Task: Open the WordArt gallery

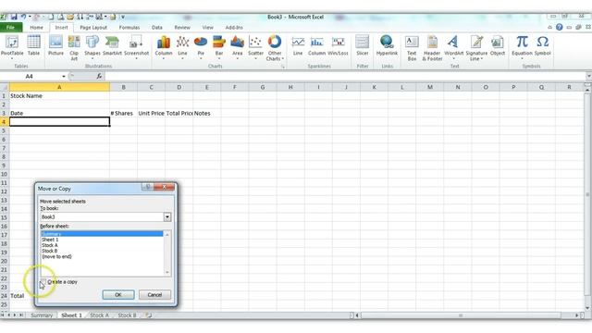Action: click(x=453, y=47)
